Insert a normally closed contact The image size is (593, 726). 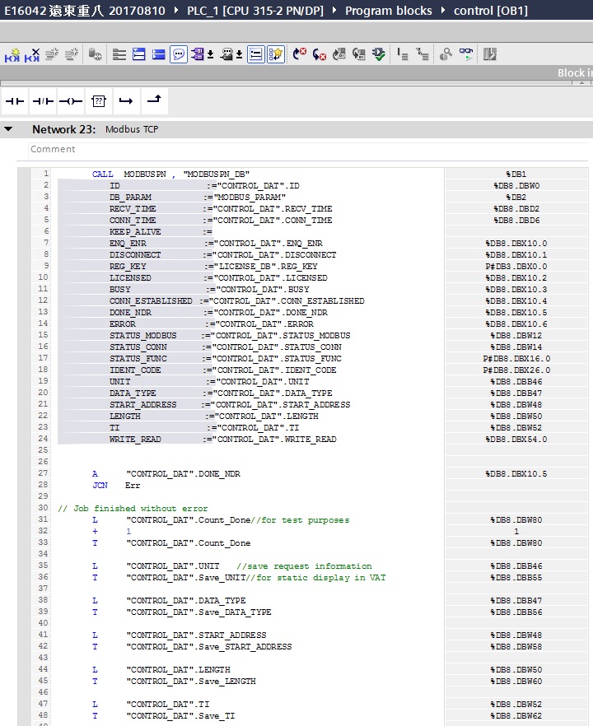(x=43, y=100)
